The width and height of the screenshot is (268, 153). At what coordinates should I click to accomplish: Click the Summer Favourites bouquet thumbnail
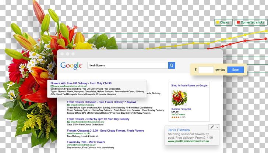(179, 98)
